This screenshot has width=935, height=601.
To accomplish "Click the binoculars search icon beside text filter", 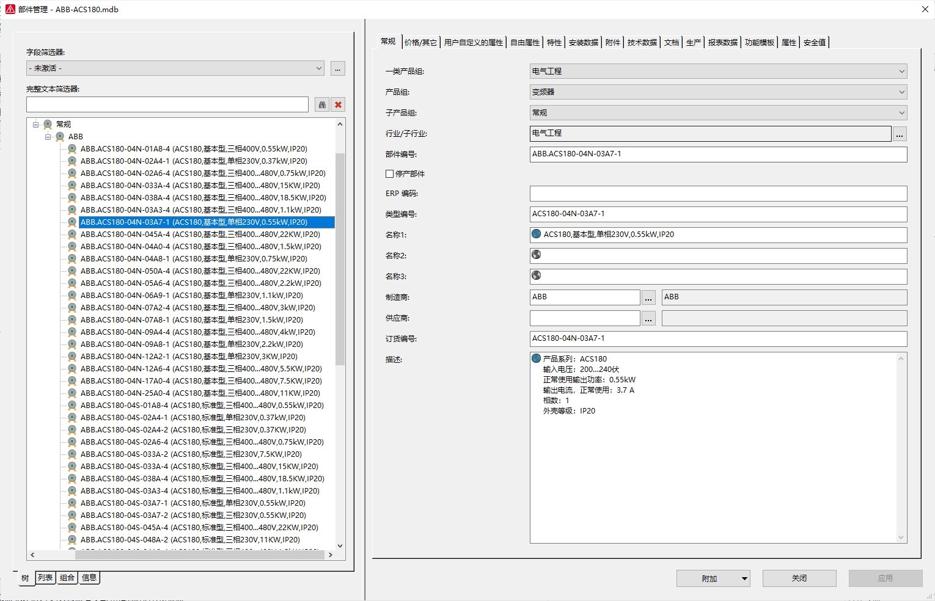I will coord(322,104).
